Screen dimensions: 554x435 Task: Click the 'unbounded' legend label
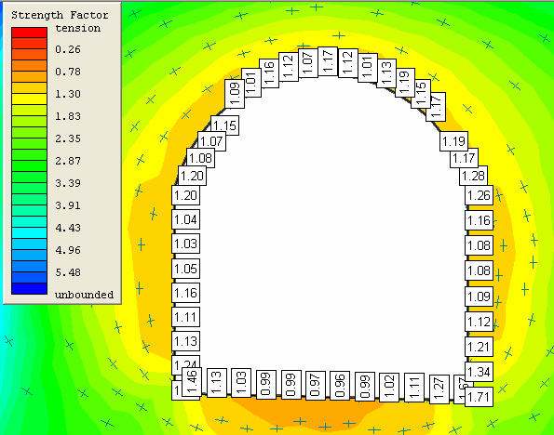pyautogui.click(x=84, y=295)
